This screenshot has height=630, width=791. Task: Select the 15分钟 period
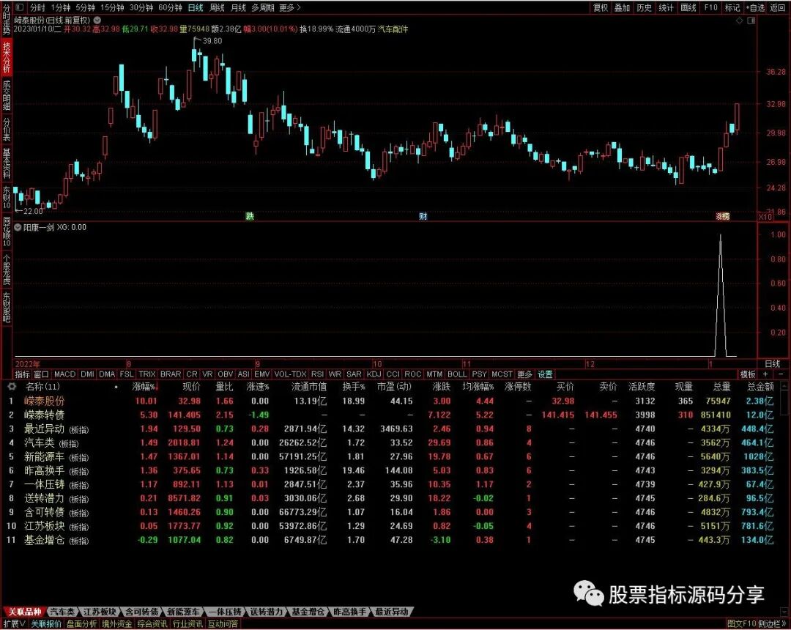(112, 7)
